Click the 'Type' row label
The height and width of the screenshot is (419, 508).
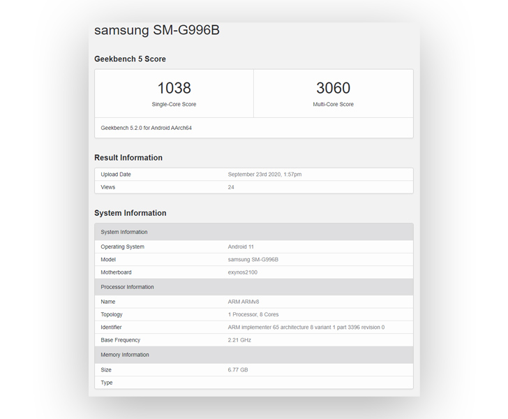coord(107,383)
